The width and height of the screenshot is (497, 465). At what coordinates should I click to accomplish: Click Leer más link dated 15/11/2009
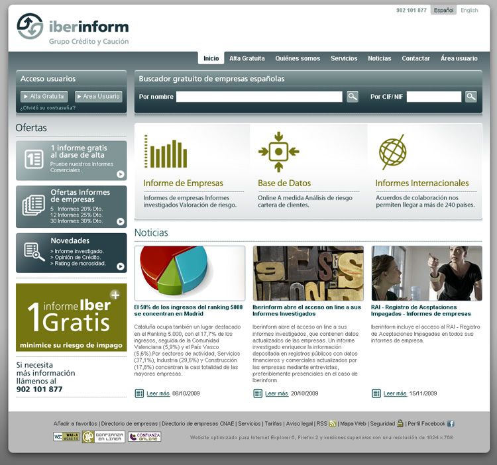tap(395, 393)
